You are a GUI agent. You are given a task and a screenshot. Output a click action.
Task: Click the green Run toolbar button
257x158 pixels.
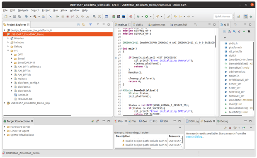click(x=146, y=17)
